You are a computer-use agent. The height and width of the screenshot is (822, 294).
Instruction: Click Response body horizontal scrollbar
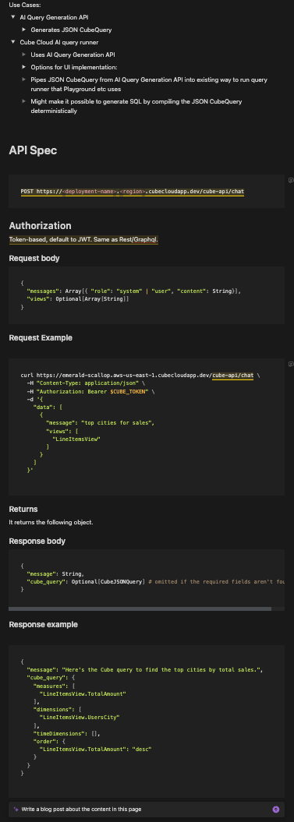(140, 609)
